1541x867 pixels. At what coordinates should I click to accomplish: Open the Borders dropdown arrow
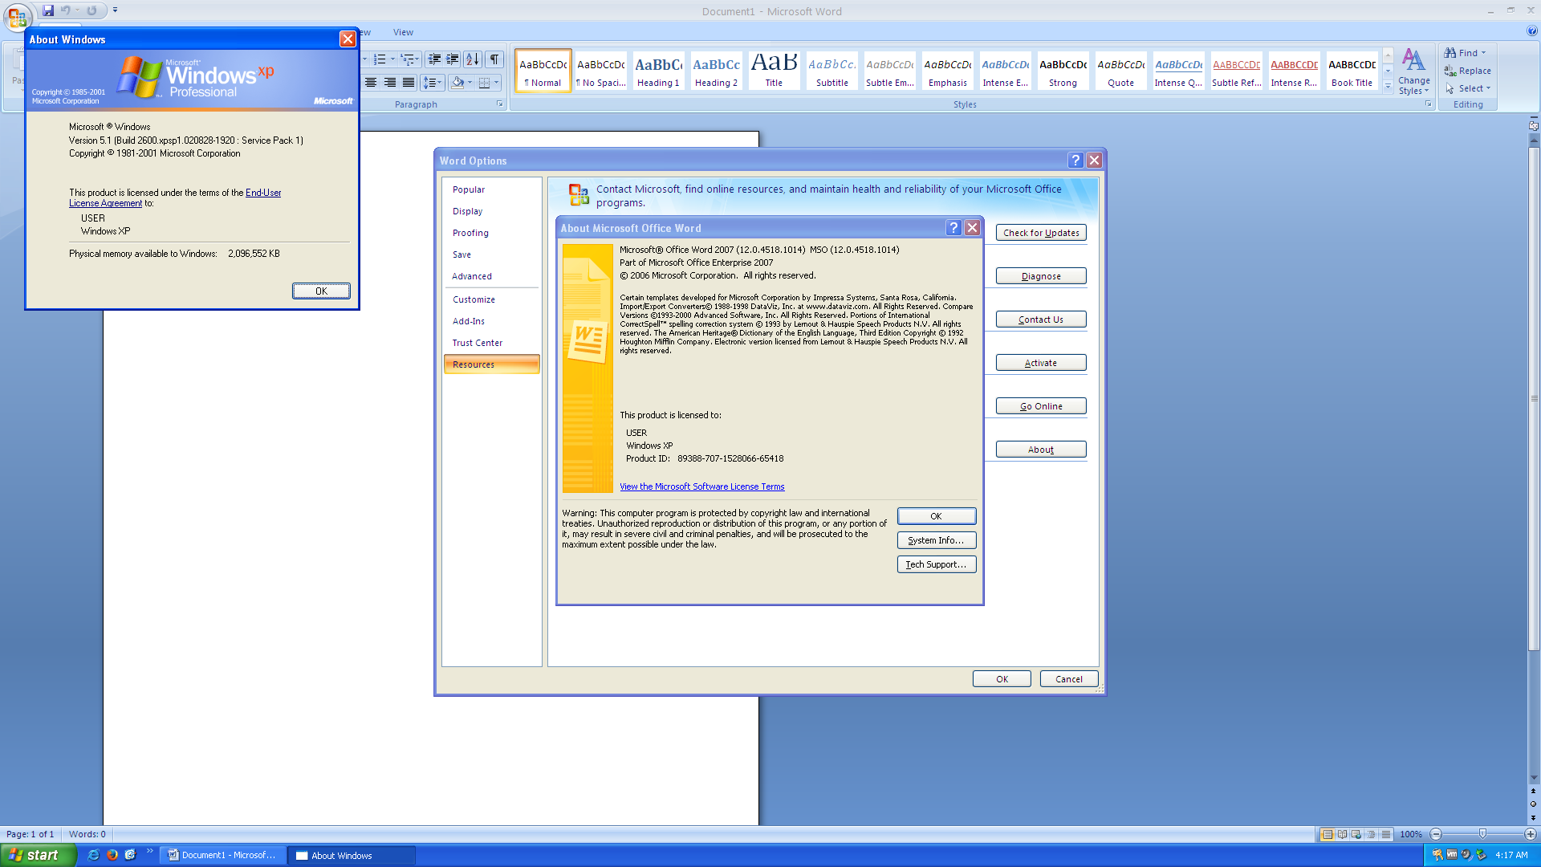coord(497,83)
